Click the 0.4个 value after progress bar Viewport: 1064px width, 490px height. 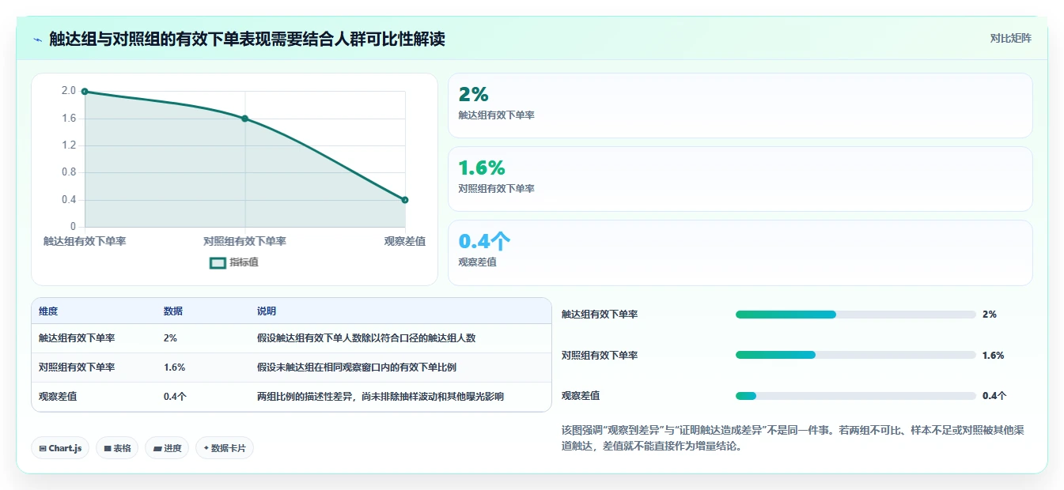click(994, 396)
